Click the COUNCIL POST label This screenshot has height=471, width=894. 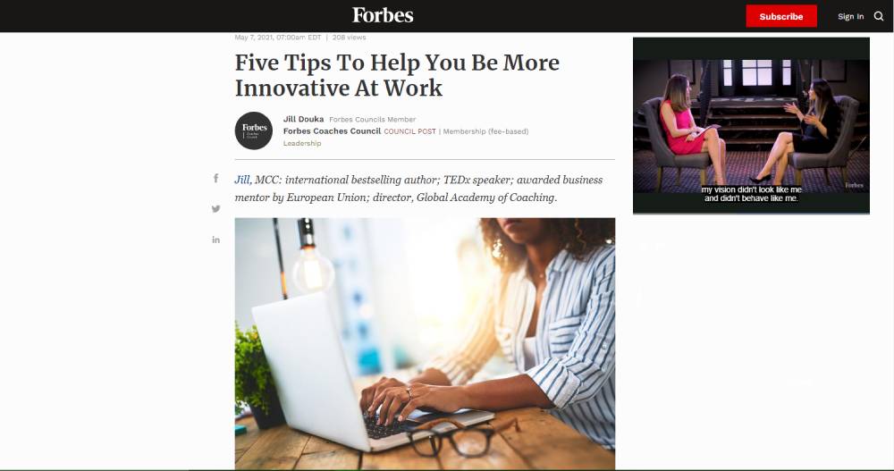pos(409,131)
